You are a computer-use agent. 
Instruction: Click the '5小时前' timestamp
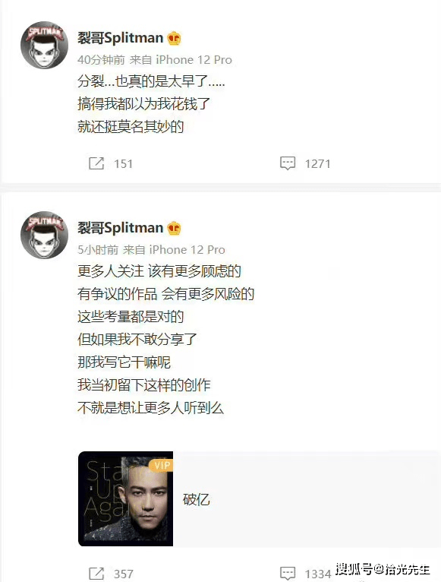pyautogui.click(x=98, y=250)
